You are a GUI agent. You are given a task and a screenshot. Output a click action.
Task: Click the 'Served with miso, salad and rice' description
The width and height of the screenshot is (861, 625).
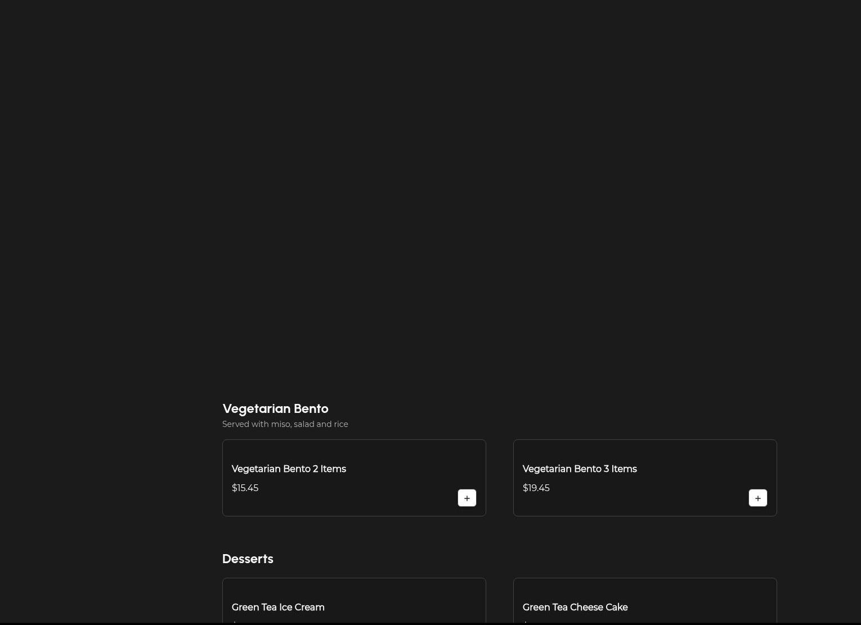(x=285, y=424)
